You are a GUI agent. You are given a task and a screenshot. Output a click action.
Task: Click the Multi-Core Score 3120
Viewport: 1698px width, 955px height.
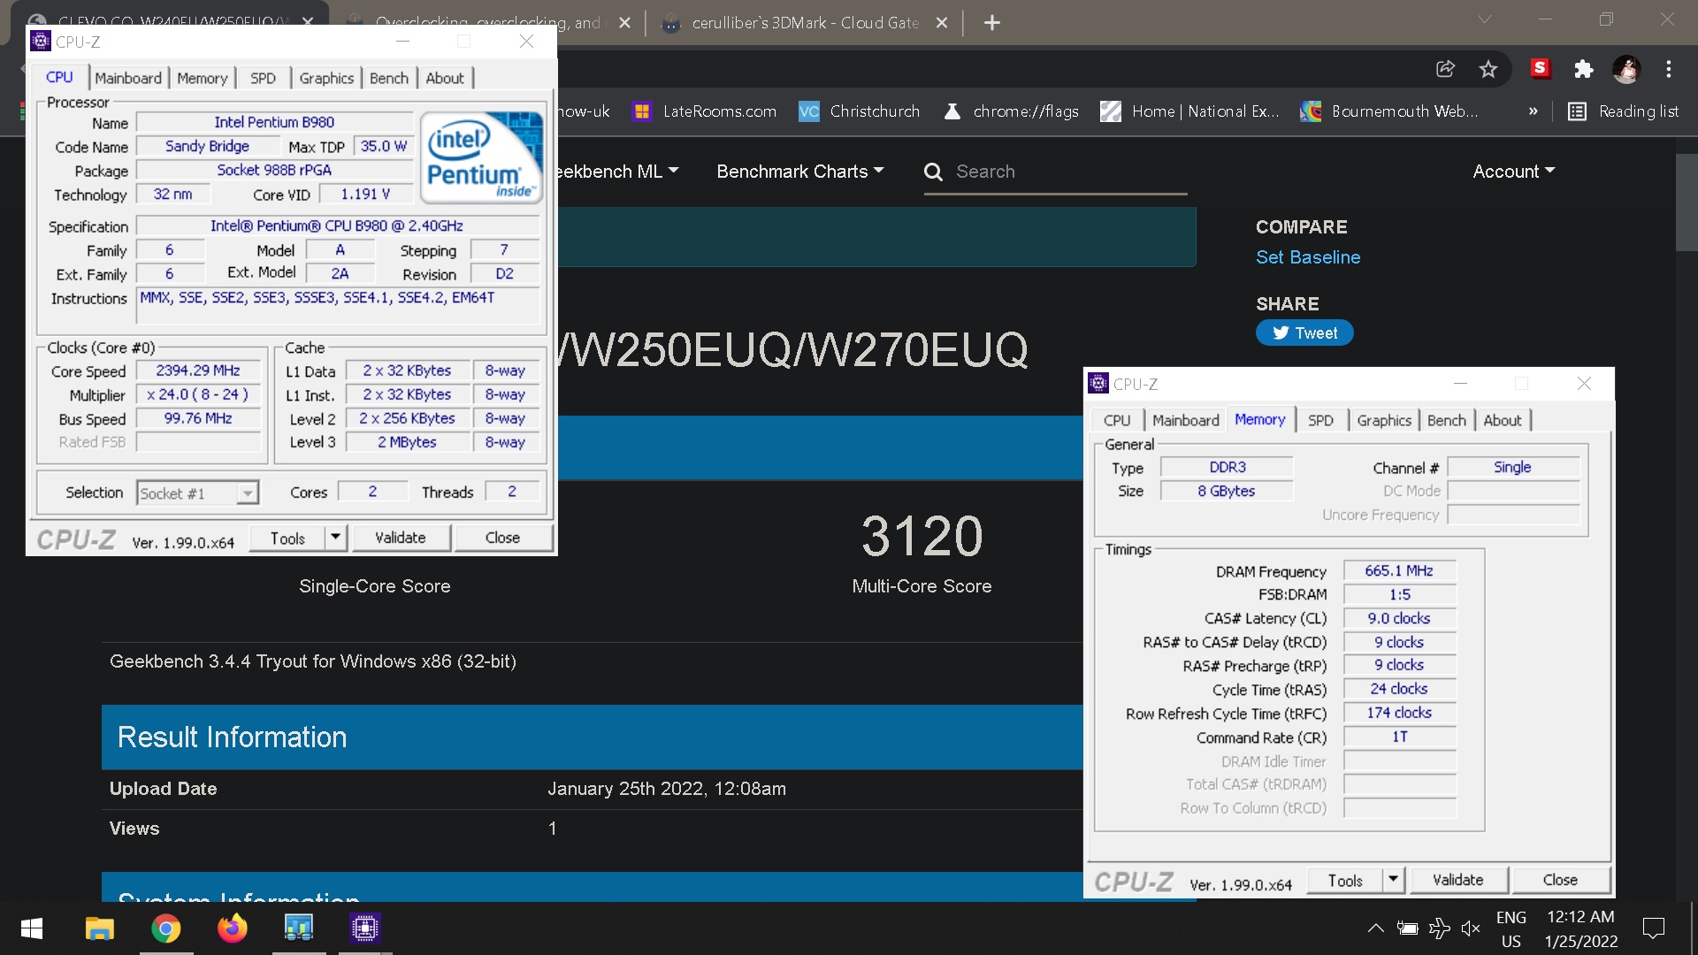coord(922,536)
